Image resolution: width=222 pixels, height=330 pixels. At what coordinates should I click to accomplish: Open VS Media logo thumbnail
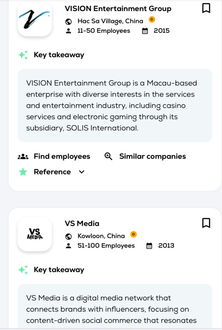coord(35,234)
